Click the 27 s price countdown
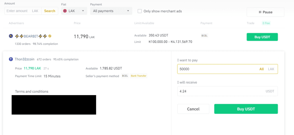 point(46,68)
